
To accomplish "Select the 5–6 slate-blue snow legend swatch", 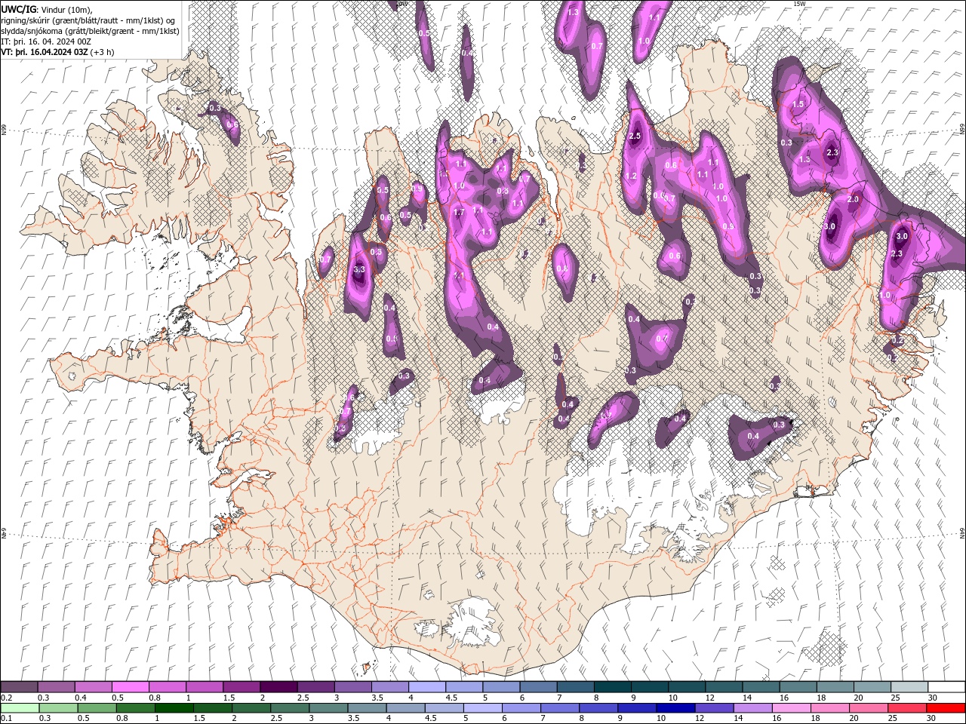I will (501, 687).
